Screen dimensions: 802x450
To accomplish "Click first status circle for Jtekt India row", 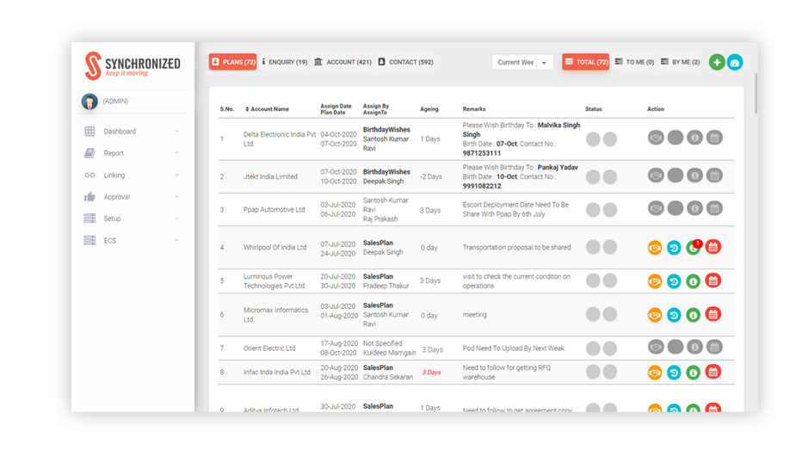I will (593, 177).
